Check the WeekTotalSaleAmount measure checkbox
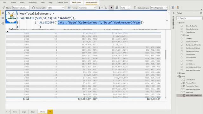Viewport: 203px width, 114px height. [x=181, y=96]
